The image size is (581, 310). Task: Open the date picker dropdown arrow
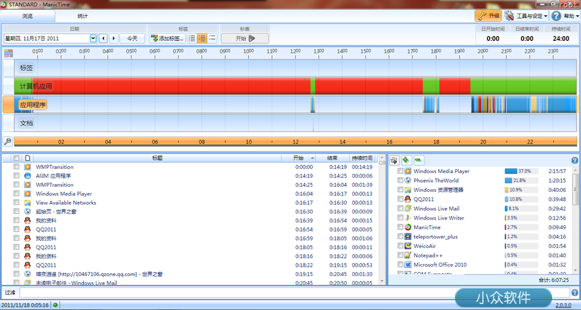click(93, 38)
